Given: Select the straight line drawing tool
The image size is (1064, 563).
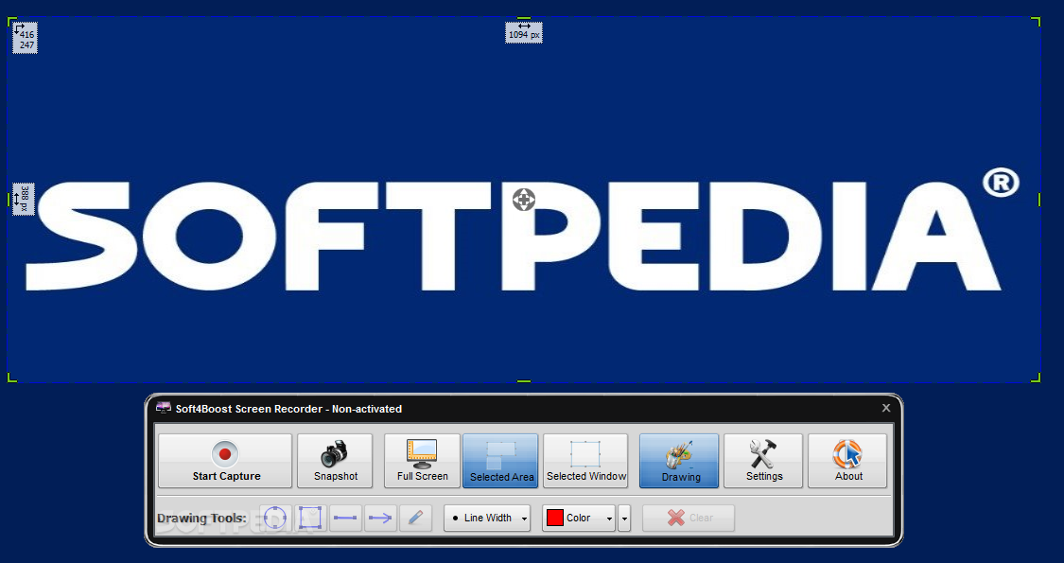Looking at the screenshot, I should click(x=345, y=519).
